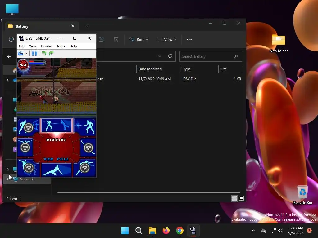
Task: Select the New folder desktop icon
Action: click(x=279, y=43)
